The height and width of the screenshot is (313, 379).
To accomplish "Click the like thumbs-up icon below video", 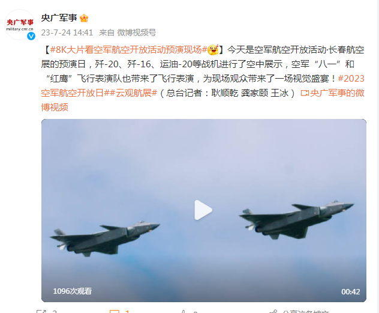I will tap(184, 311).
